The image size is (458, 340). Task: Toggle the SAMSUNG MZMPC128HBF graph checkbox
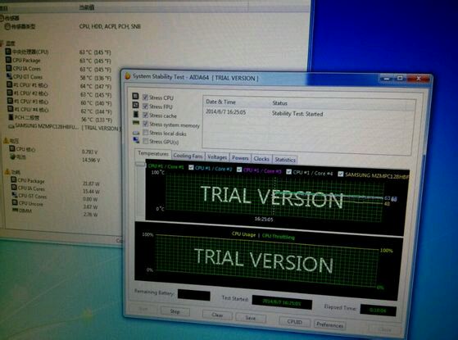(341, 174)
